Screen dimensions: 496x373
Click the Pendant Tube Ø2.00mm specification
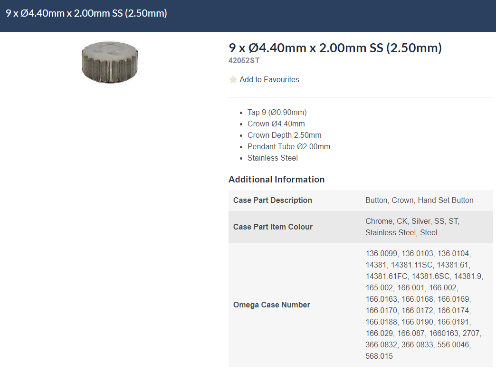click(x=288, y=147)
